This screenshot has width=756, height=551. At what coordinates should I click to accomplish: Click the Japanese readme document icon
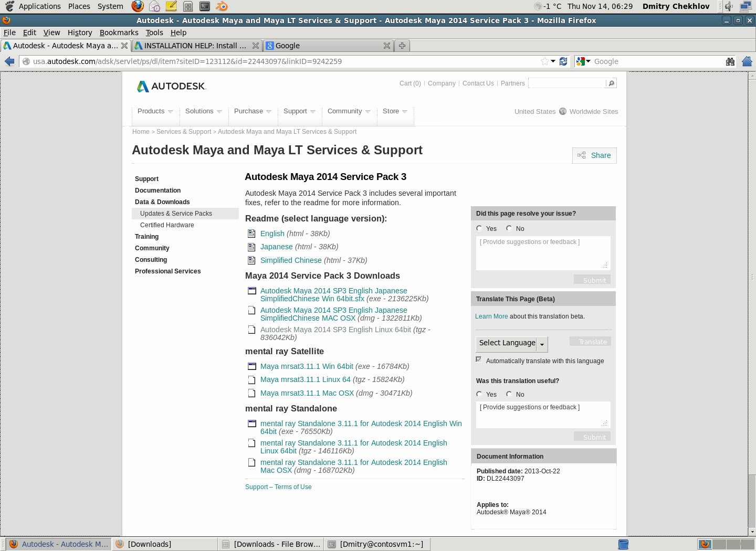(x=251, y=247)
